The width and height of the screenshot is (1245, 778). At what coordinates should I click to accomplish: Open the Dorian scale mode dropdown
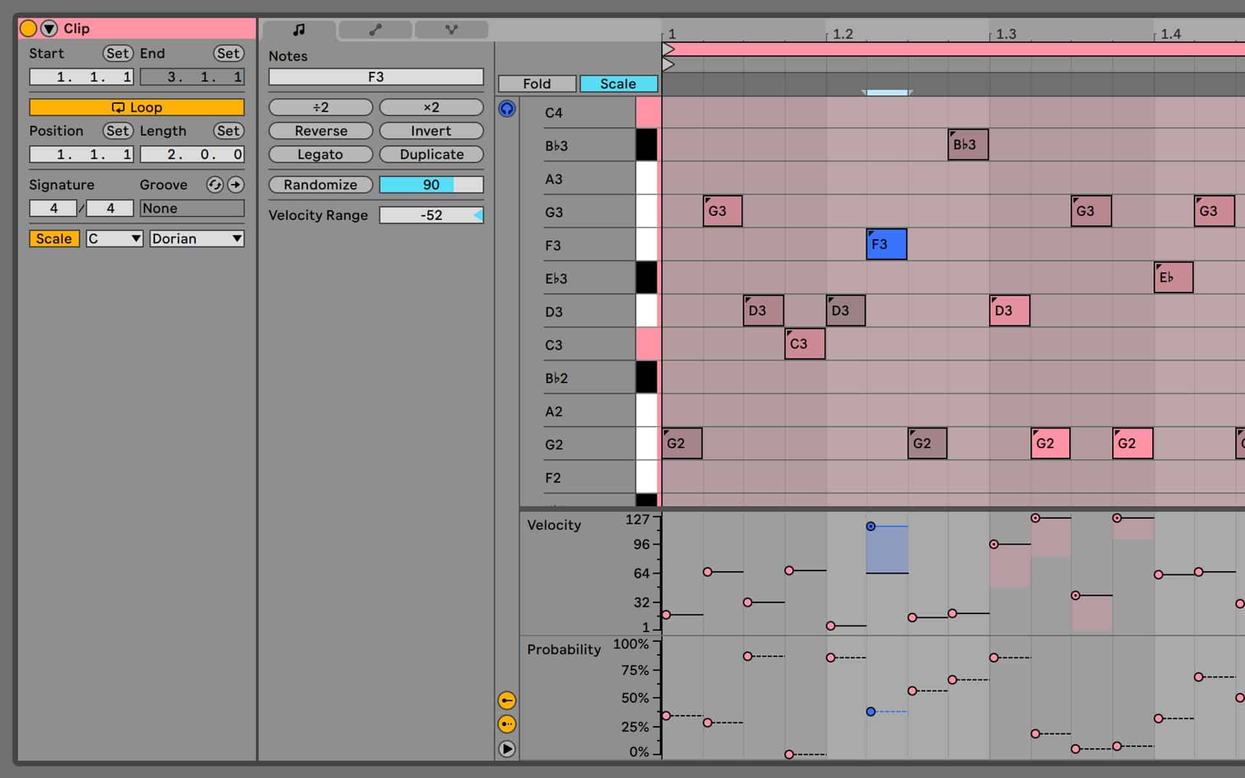coord(196,239)
